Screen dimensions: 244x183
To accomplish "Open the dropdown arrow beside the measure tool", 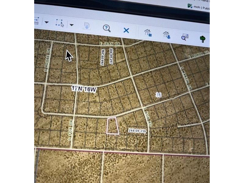I will (x=46, y=22).
